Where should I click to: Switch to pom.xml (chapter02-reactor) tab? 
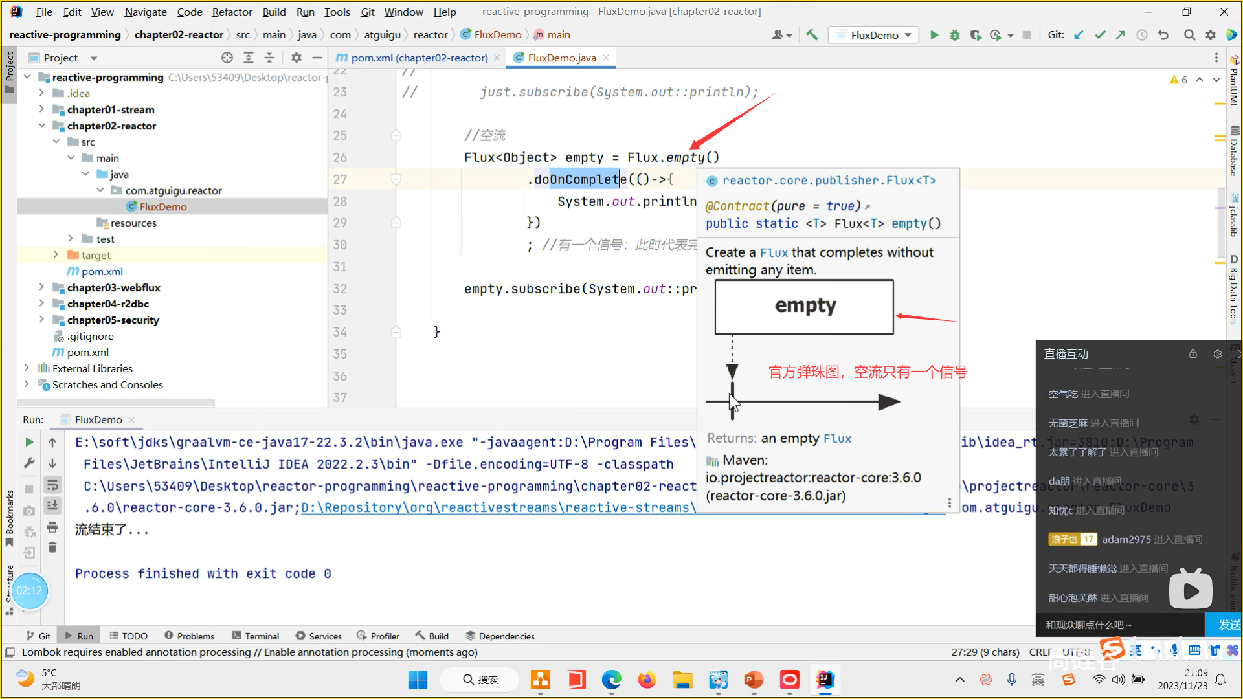coord(418,58)
